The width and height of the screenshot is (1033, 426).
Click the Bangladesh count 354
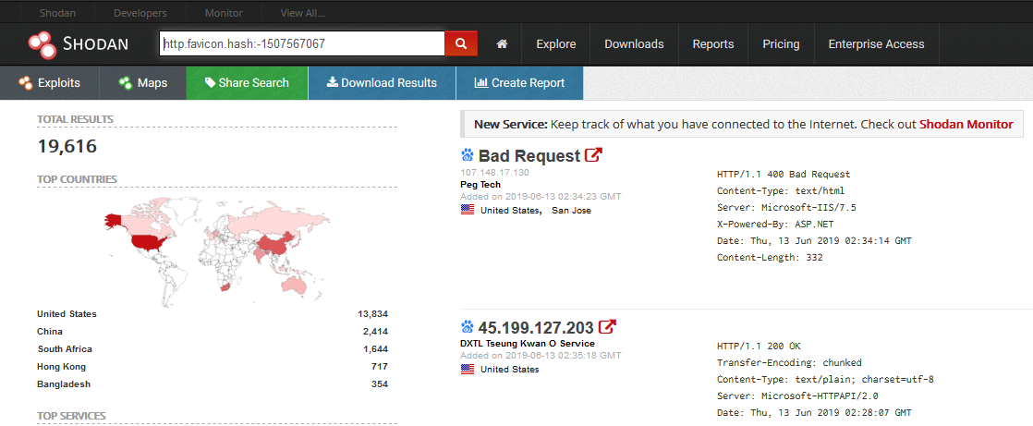pyautogui.click(x=380, y=384)
